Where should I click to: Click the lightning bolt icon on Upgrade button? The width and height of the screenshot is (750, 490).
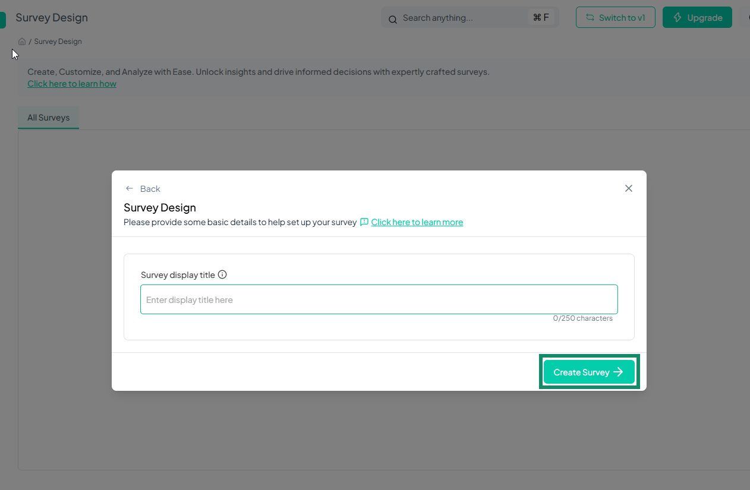pos(677,17)
